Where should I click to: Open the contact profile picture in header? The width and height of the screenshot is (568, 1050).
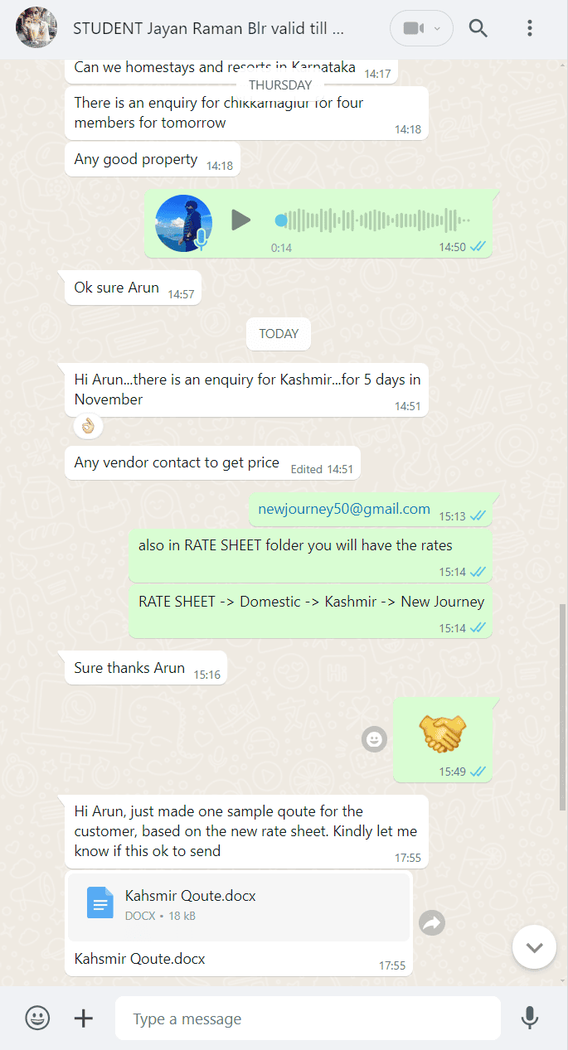point(36,27)
